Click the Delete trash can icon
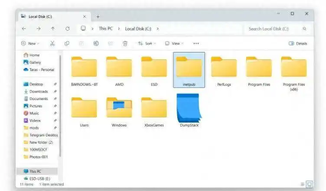 pyautogui.click(x=125, y=43)
